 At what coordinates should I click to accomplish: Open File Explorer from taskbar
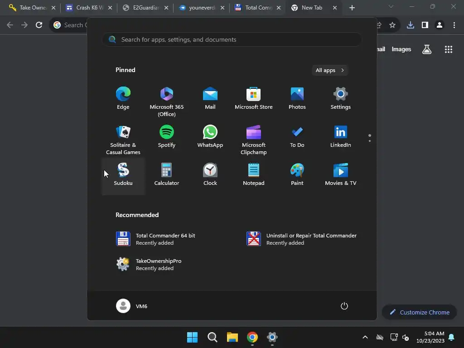[232, 337]
